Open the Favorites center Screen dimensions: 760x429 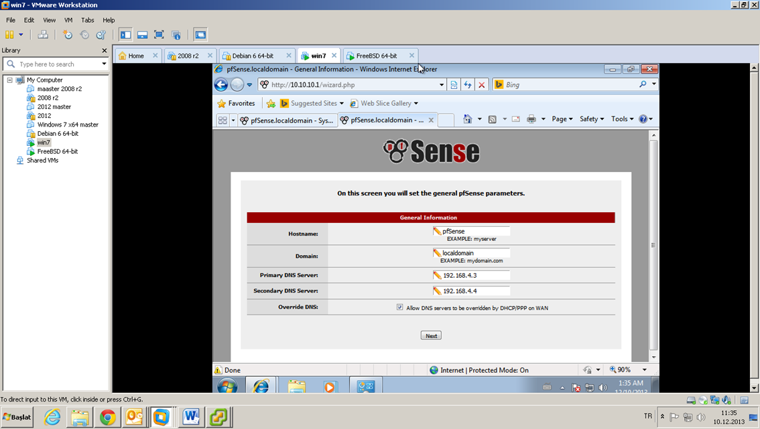tap(236, 103)
